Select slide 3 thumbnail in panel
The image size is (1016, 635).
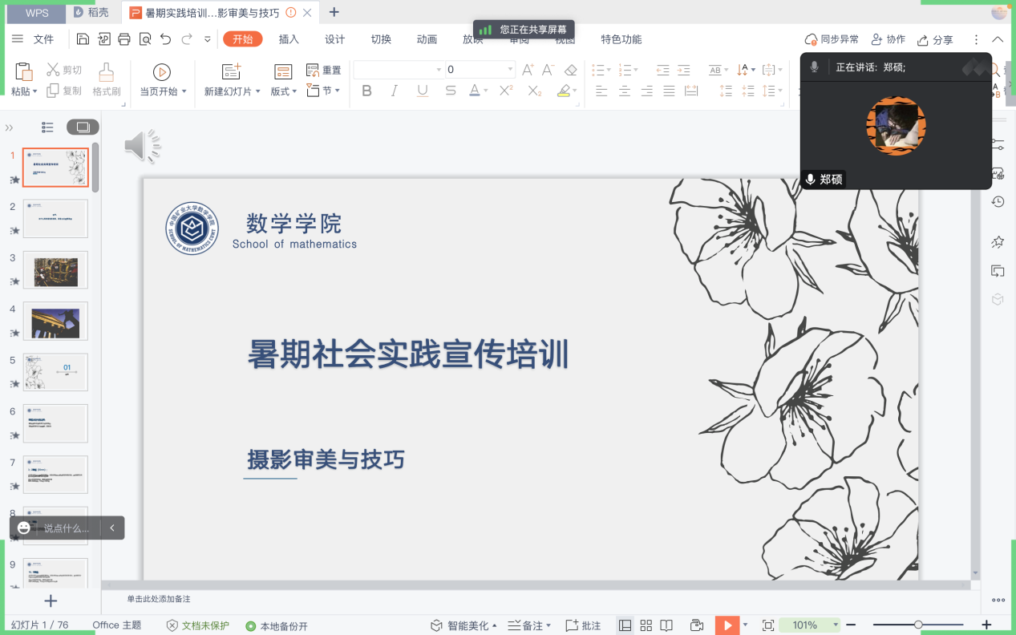55,270
